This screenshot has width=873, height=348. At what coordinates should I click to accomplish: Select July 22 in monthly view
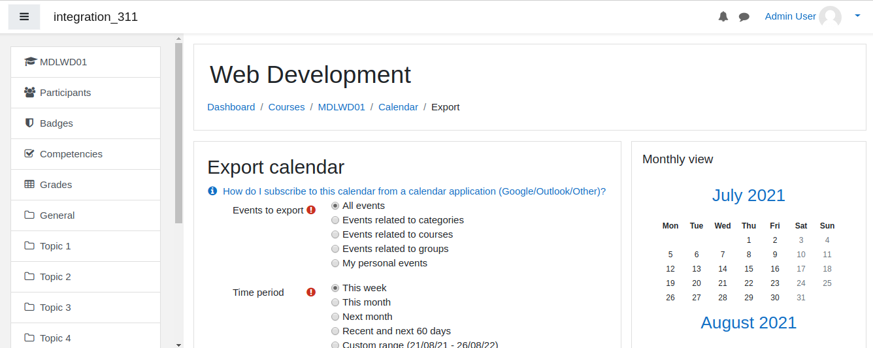coord(749,283)
